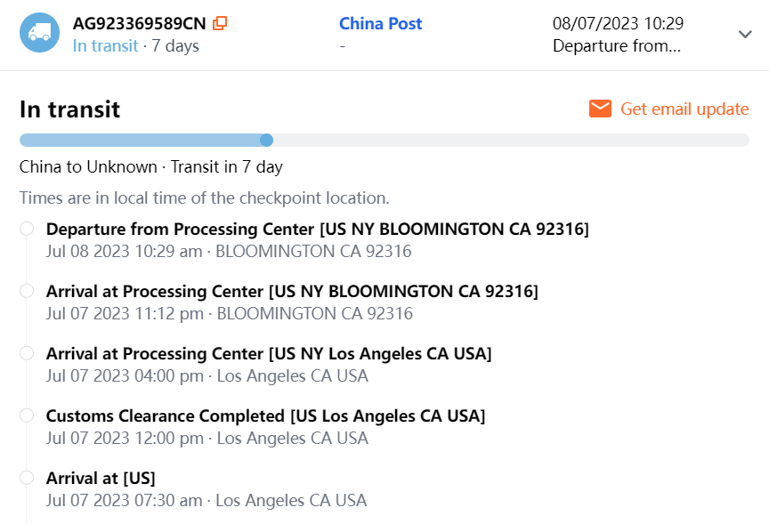Click the progress bar end marker
Viewport: 769px width, 524px height.
[x=266, y=140]
